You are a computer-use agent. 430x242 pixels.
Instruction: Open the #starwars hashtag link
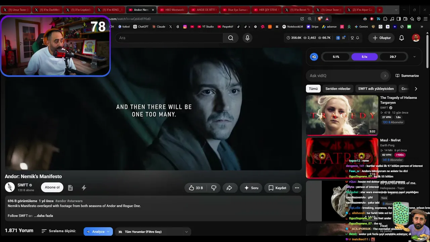[75, 201]
